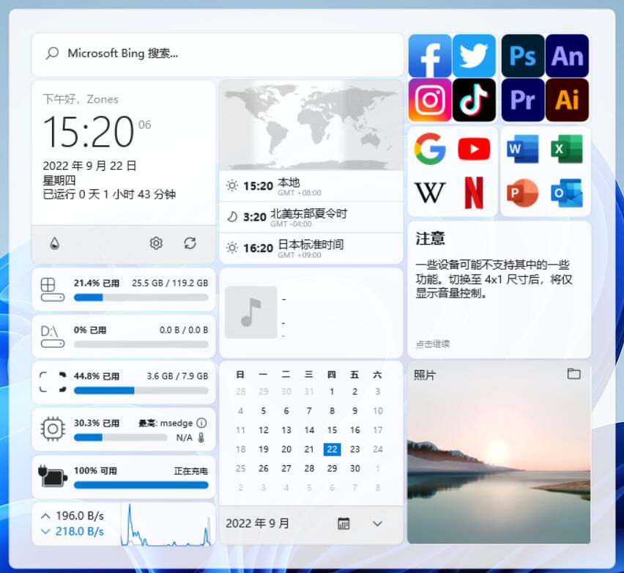This screenshot has width=624, height=573.
Task: Select September 15 in the calendar
Action: pos(332,430)
